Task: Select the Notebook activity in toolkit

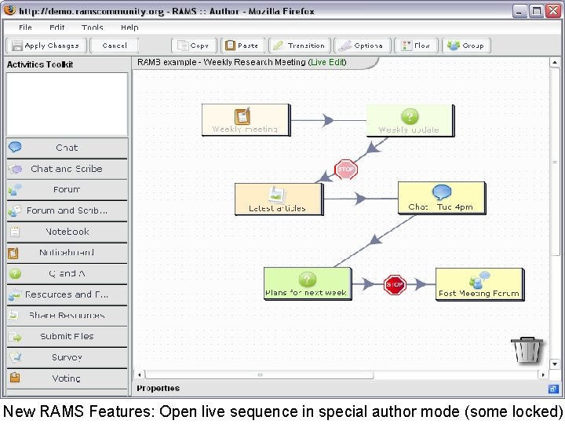Action: coord(67,232)
